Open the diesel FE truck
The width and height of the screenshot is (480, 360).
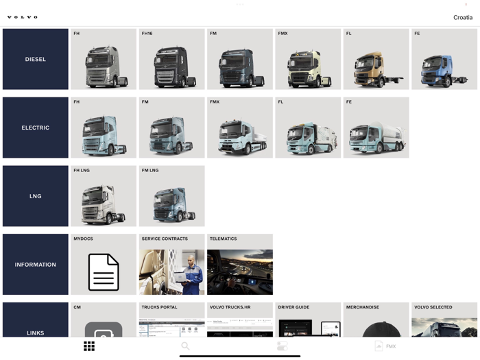click(444, 59)
